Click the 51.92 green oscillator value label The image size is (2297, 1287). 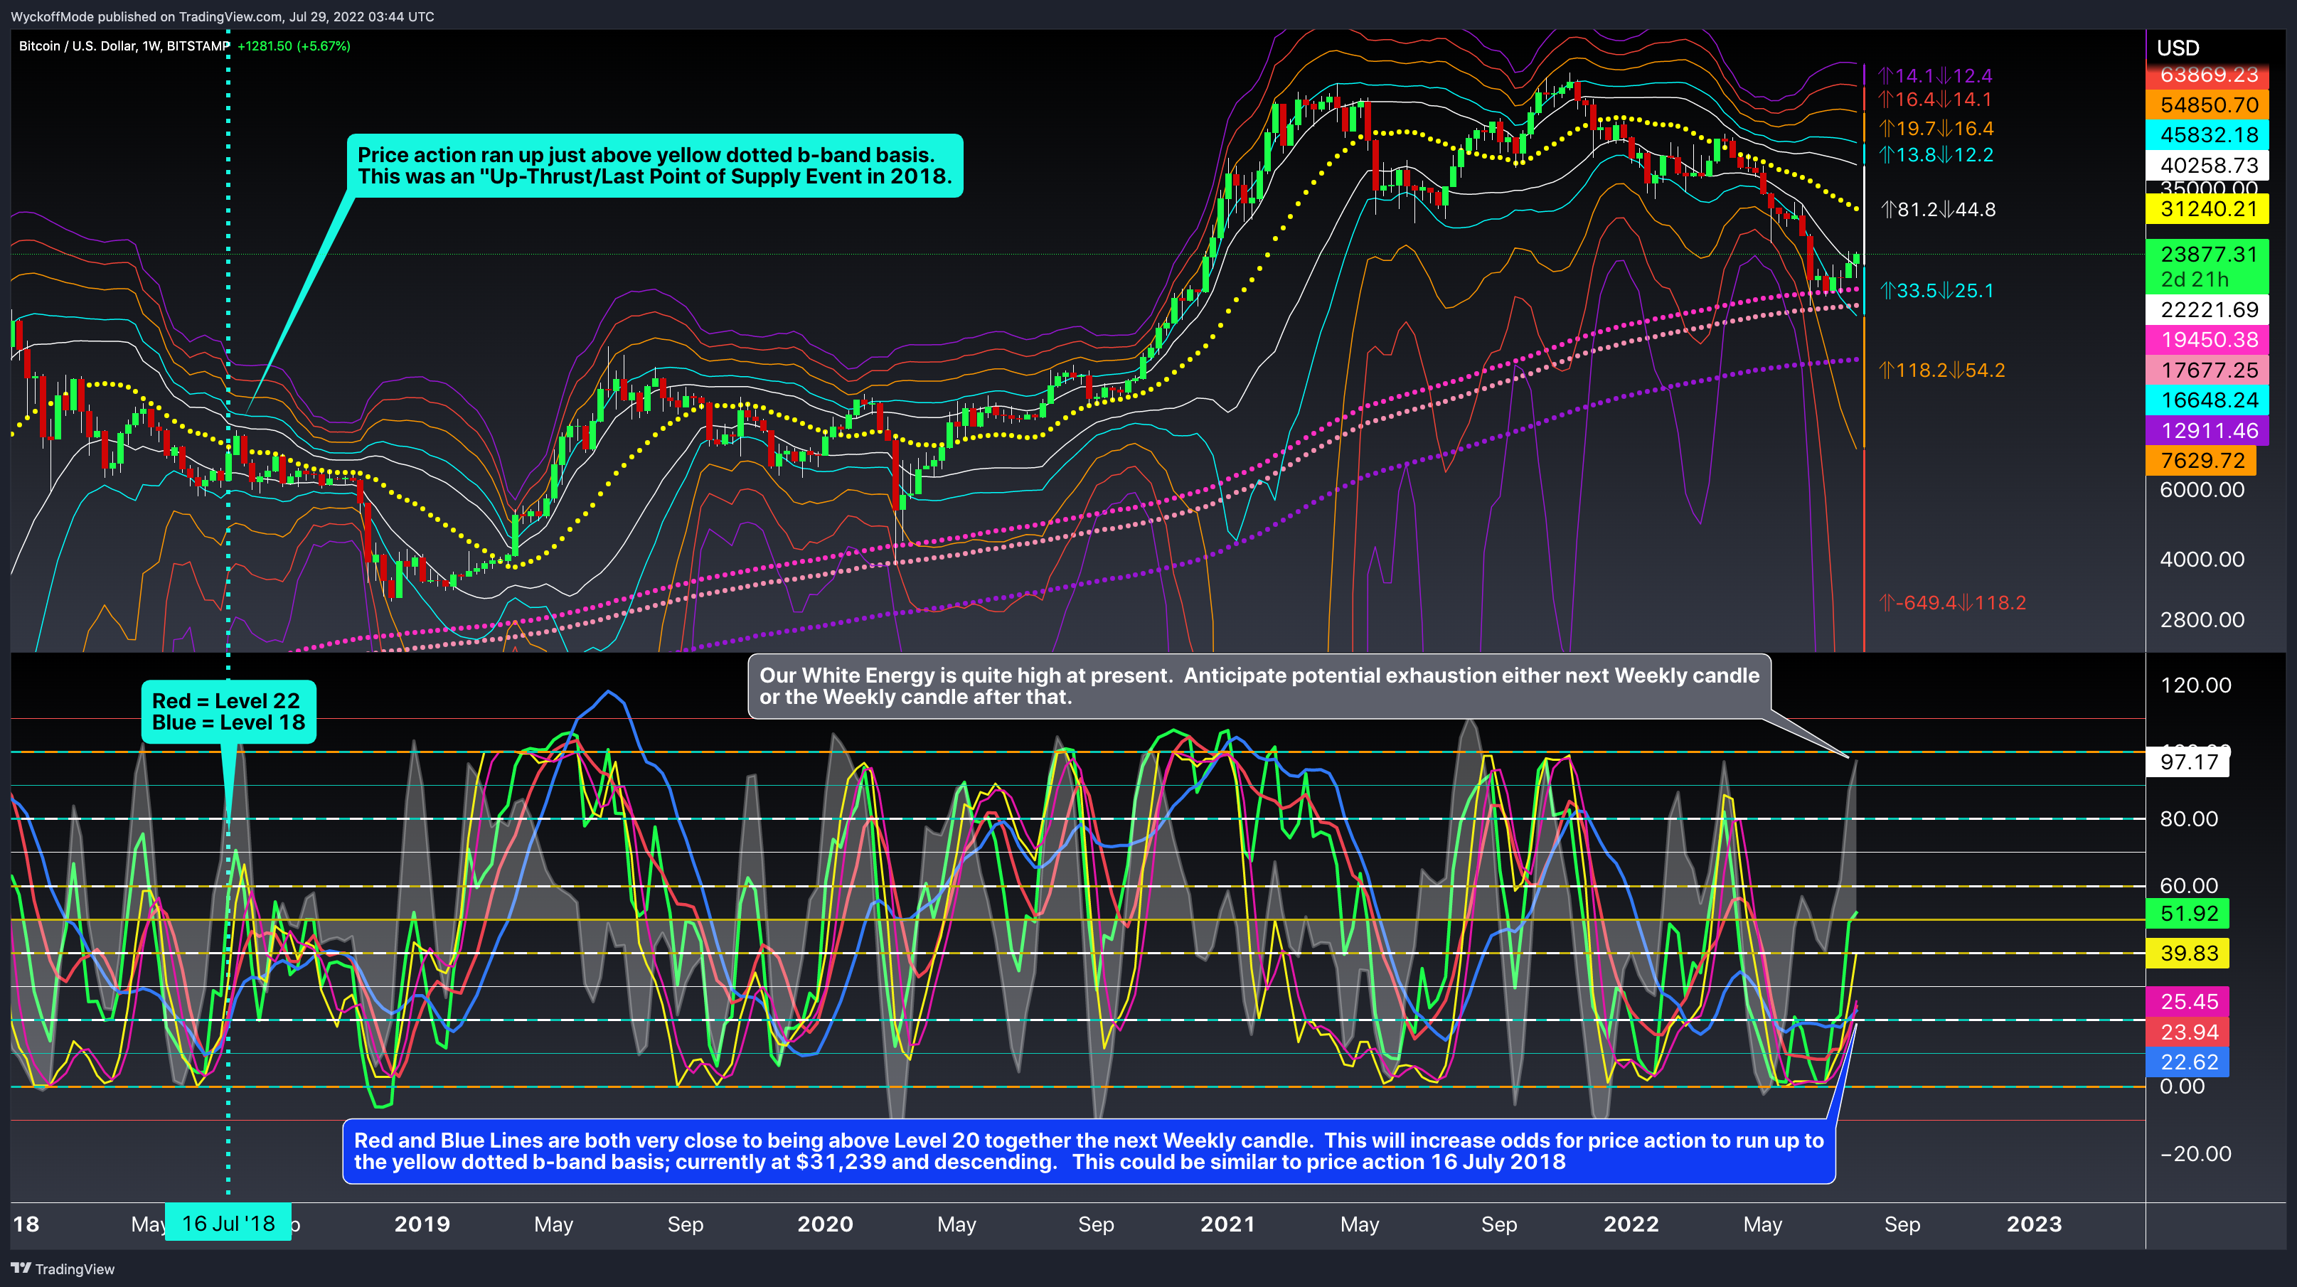pos(2188,914)
